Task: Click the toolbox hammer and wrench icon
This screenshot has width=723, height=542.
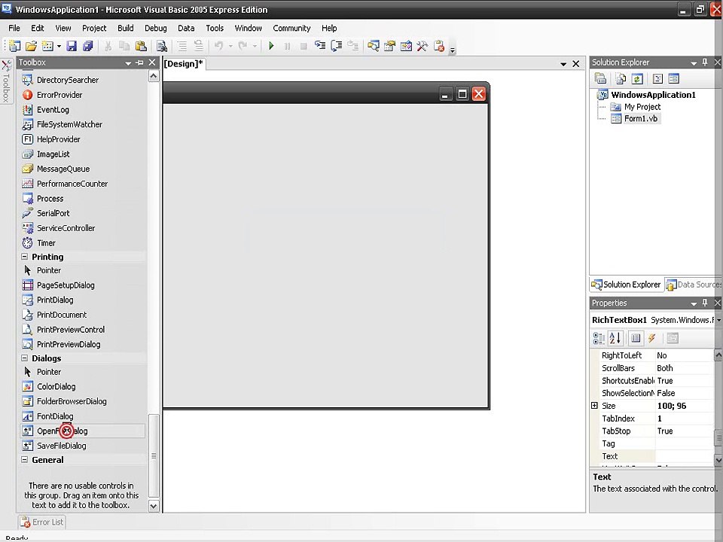Action: coord(423,46)
